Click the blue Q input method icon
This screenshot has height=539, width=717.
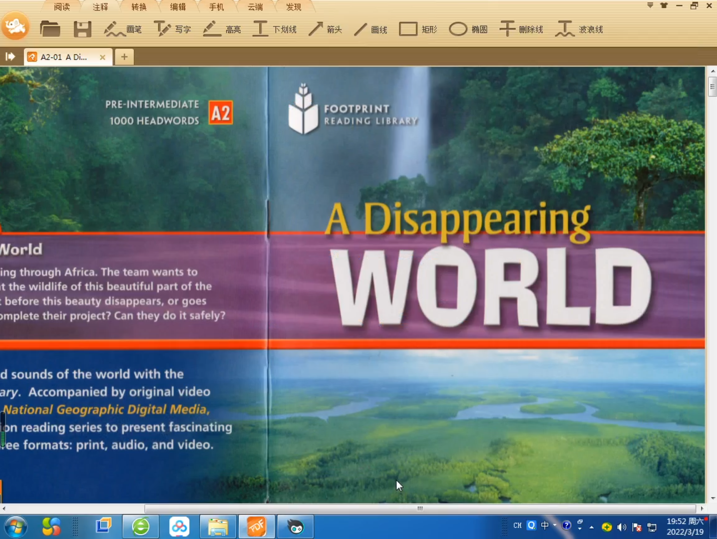[532, 526]
